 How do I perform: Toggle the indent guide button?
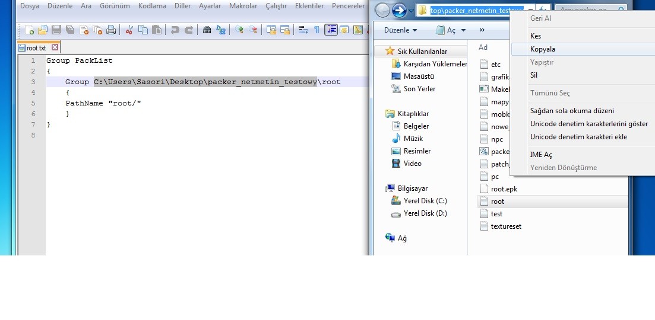[331, 30]
